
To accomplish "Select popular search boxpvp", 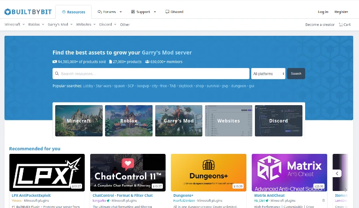I will pyautogui.click(x=143, y=86).
